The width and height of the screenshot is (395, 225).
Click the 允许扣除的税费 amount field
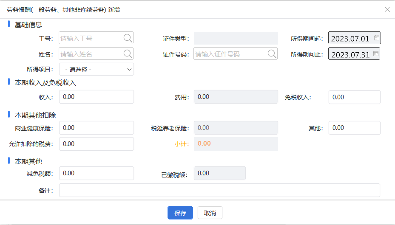[97, 144]
